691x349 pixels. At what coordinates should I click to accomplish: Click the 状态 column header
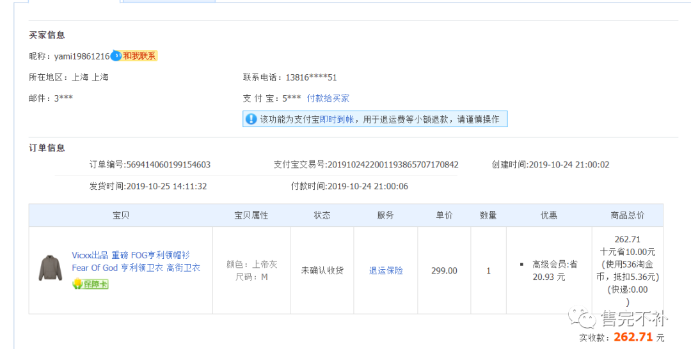click(322, 215)
